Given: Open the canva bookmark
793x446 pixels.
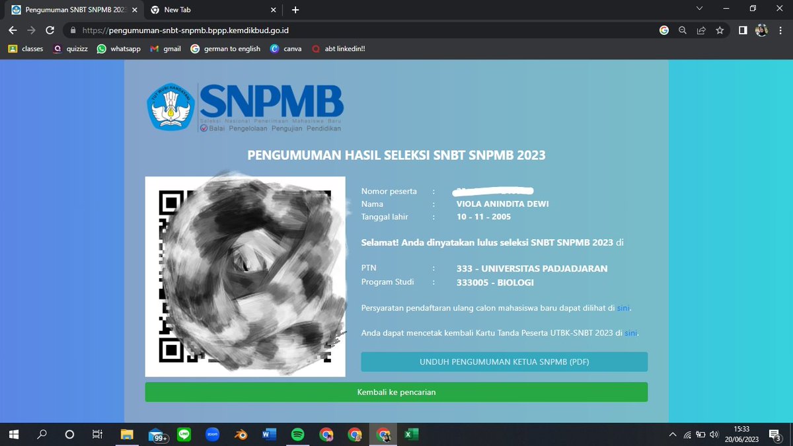Looking at the screenshot, I should coord(285,49).
